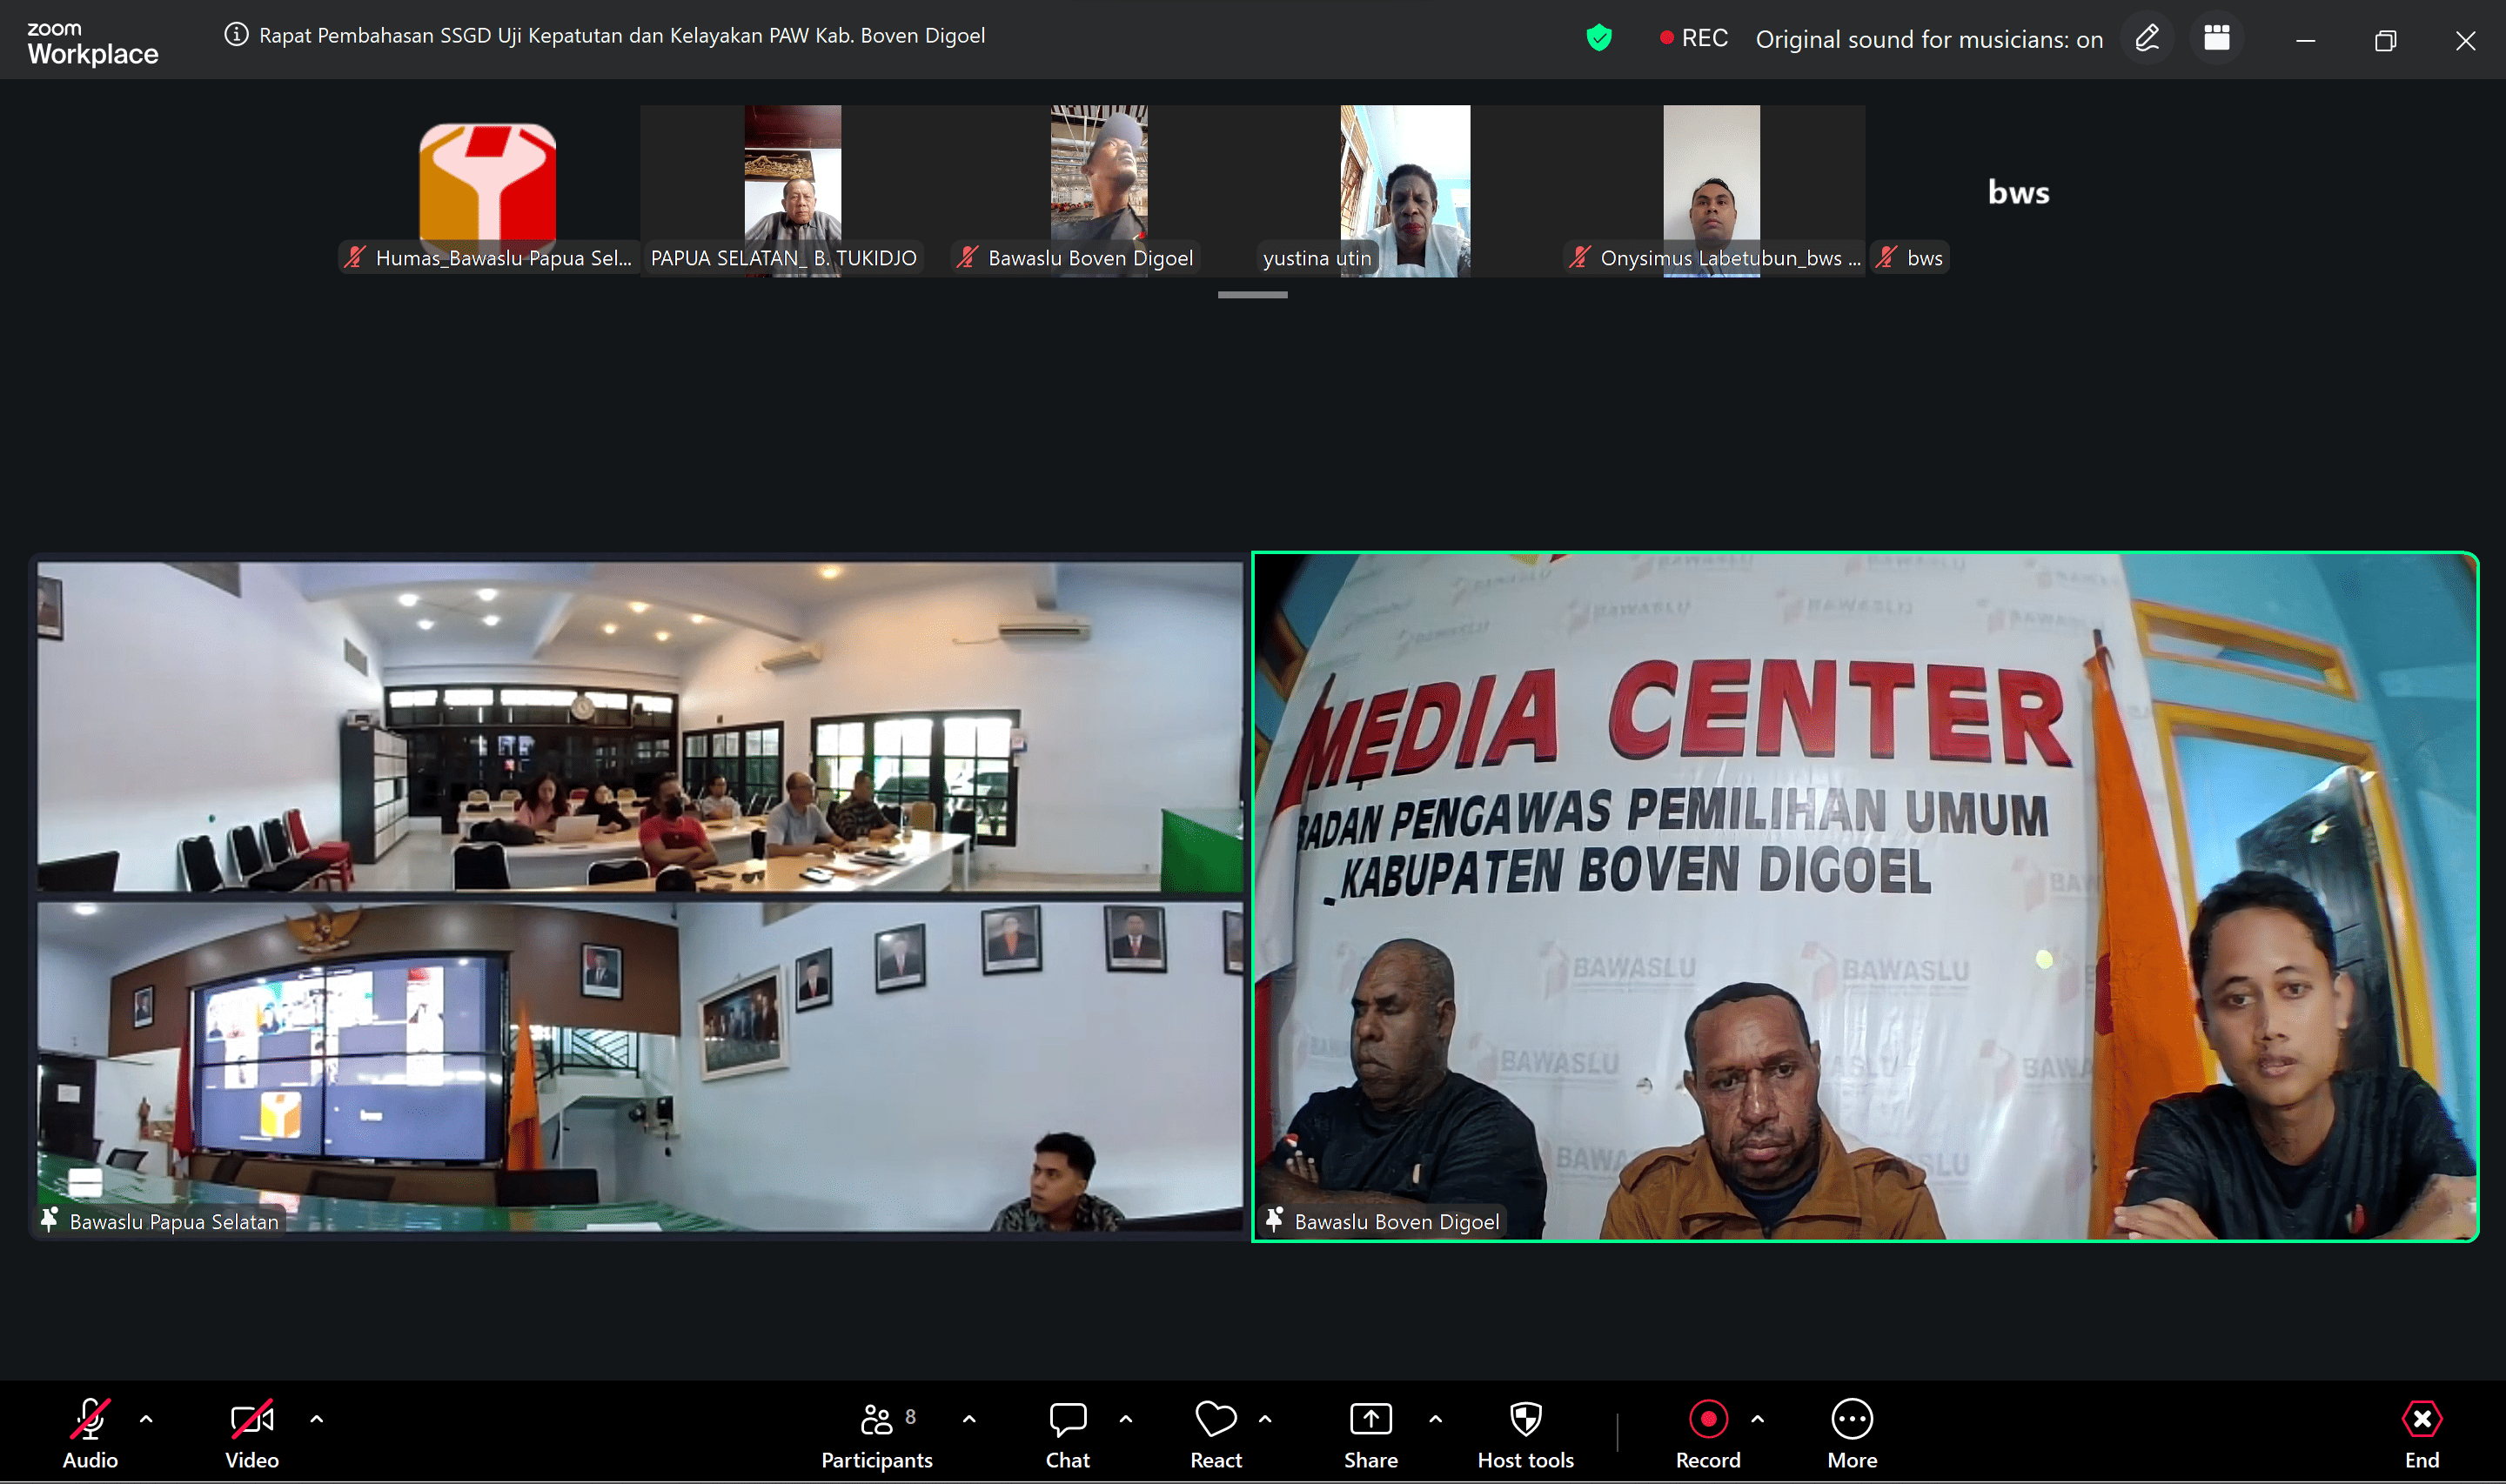Select the Humas_Bawaslu Papua Sel... thumbnail
2506x1484 pixels.
pyautogui.click(x=488, y=191)
